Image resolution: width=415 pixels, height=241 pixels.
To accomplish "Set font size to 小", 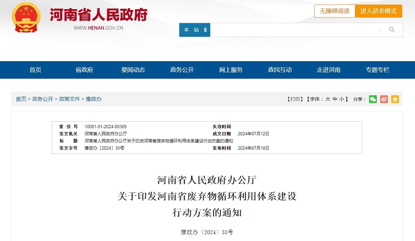I will [341, 99].
